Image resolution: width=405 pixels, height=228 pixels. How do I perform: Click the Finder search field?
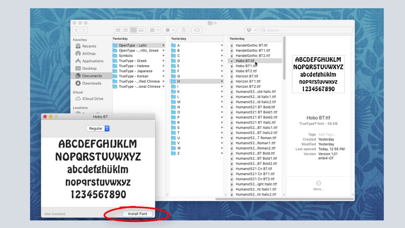pyautogui.click(x=306, y=30)
